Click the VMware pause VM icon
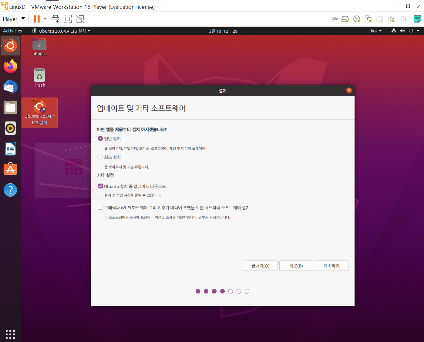This screenshot has width=424, height=342. click(x=37, y=19)
